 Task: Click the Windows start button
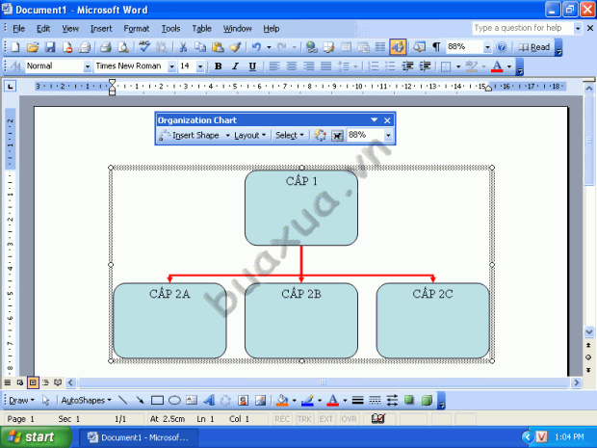coord(37,437)
